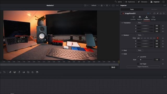The width and height of the screenshot is (167, 94).
Task: Pin the ImagePlane3D1 tool in Inspector
Action: pyautogui.click(x=158, y=13)
